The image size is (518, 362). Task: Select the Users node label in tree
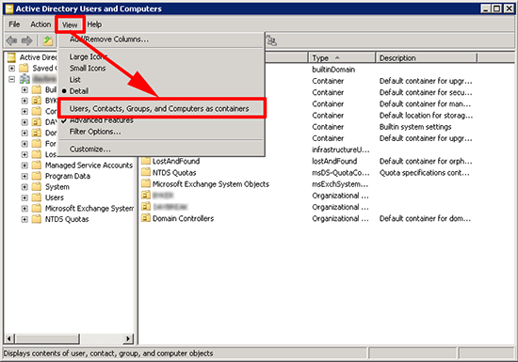tap(55, 197)
